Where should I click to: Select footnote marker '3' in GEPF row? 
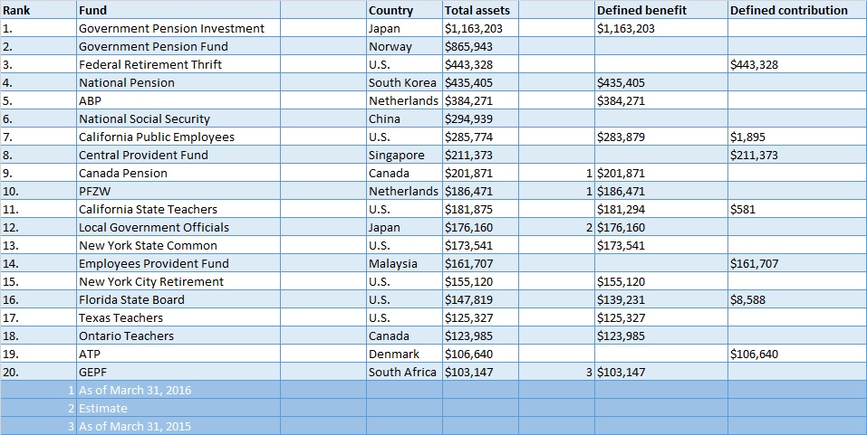557,372
